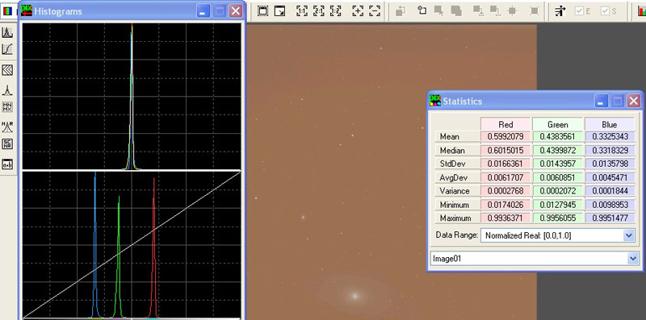Open the Image01 selector dropdown
The height and width of the screenshot is (320, 646).
tap(633, 258)
